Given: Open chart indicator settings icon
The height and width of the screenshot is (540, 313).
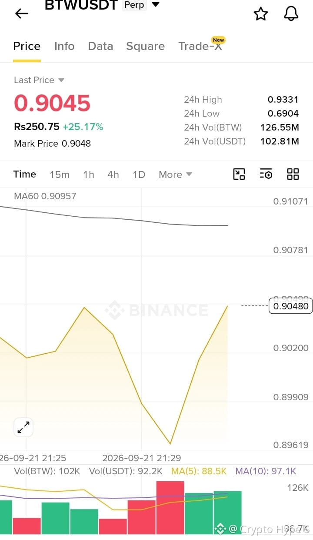Looking at the screenshot, I should click(x=266, y=174).
